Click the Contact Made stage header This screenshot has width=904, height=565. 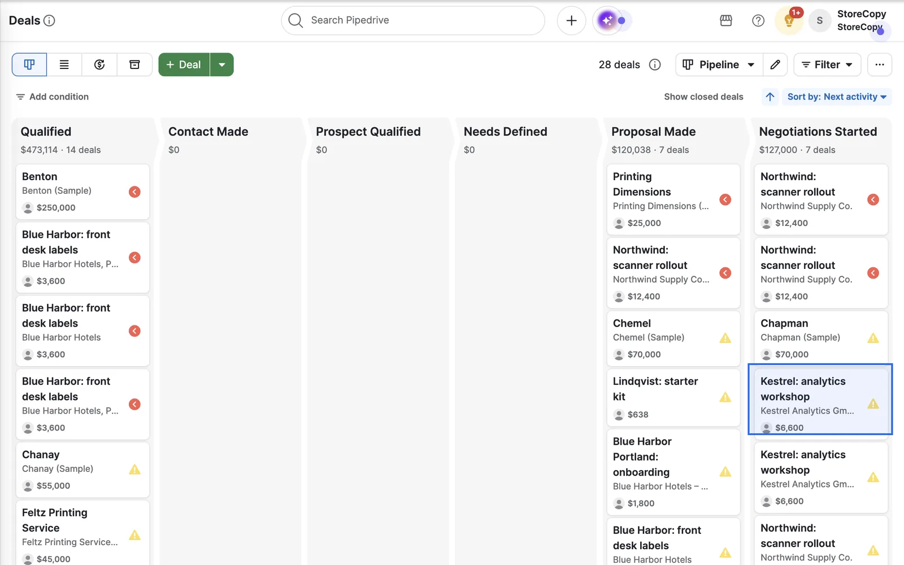(x=208, y=132)
